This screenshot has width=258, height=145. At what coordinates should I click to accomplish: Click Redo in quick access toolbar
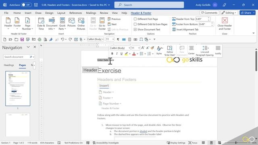pos(70,39)
